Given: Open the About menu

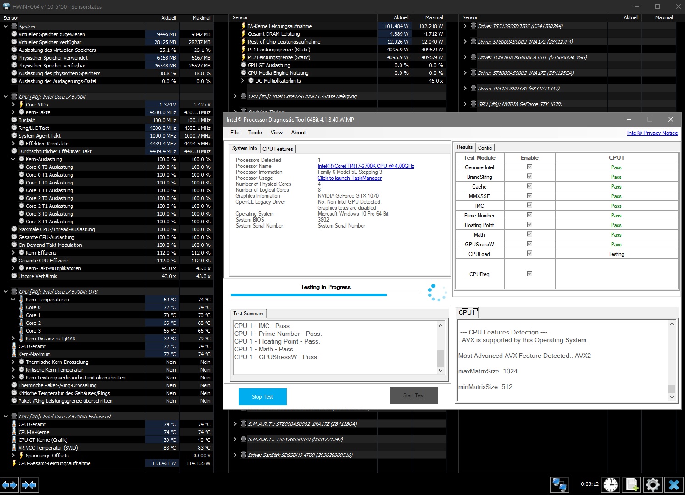Looking at the screenshot, I should click(x=298, y=133).
